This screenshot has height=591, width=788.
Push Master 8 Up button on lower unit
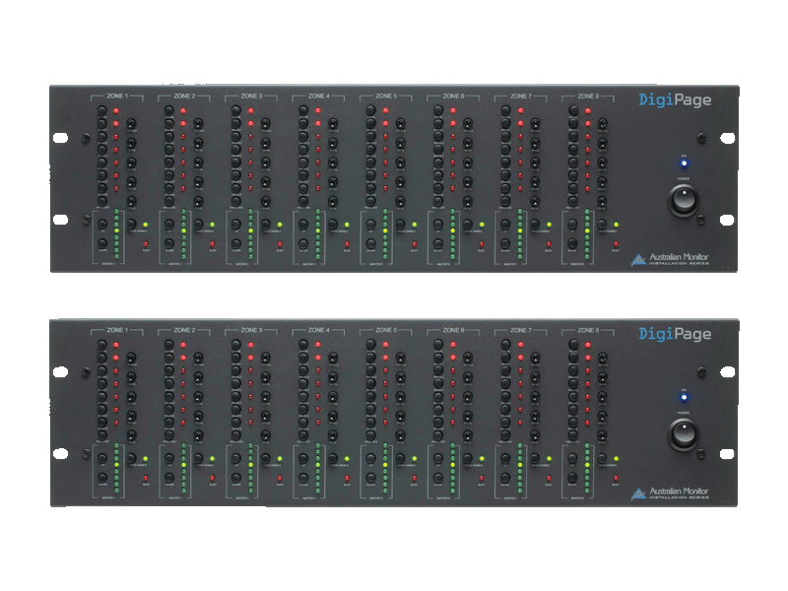573,458
